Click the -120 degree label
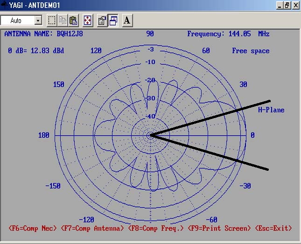 point(87,220)
